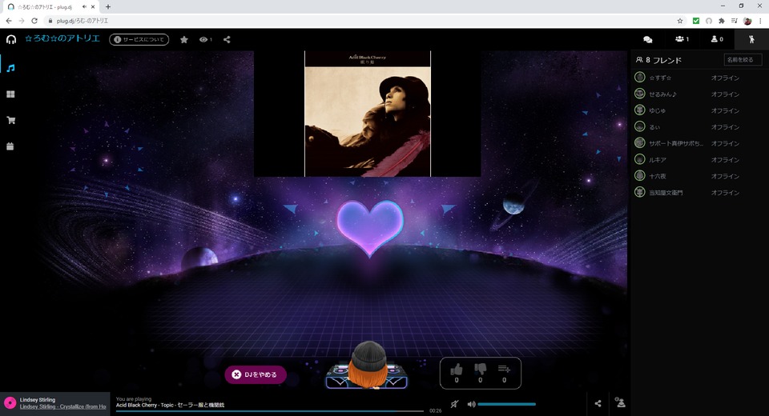769x416 pixels.
Task: Open the inventory bag icon in sidebar
Action: pyautogui.click(x=10, y=146)
